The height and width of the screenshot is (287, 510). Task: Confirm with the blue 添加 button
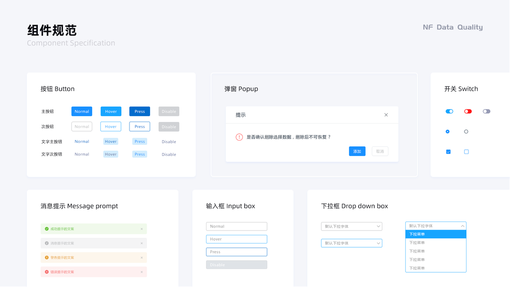point(357,151)
